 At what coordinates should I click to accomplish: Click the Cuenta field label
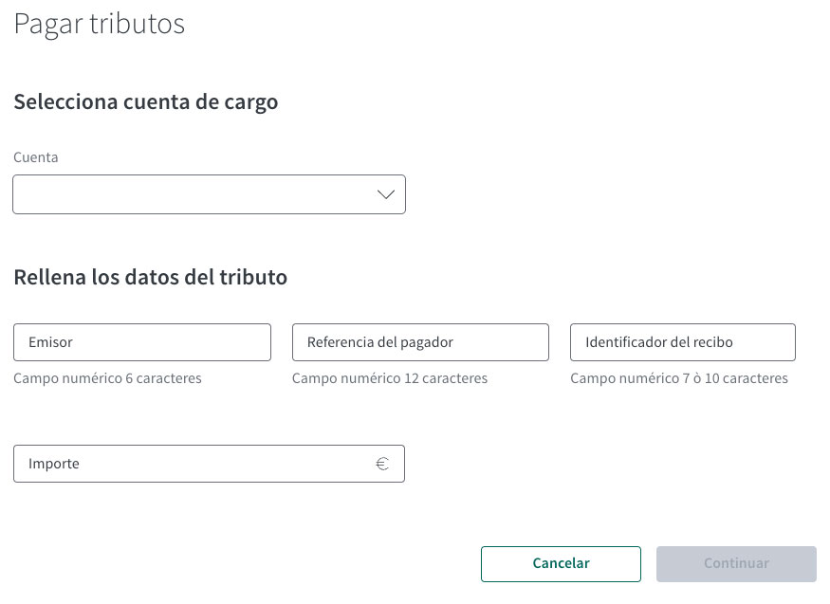coord(35,156)
